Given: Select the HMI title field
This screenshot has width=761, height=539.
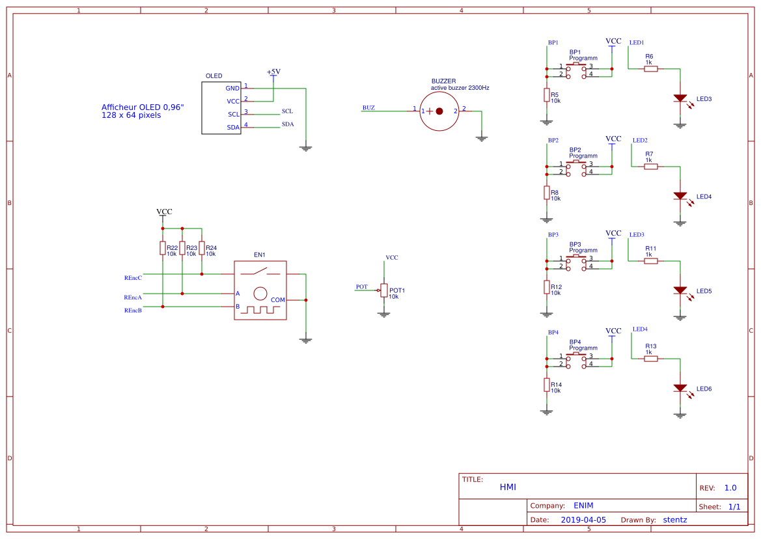Looking at the screenshot, I should pyautogui.click(x=508, y=487).
